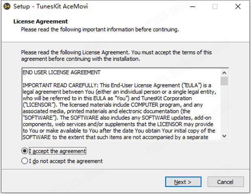The width and height of the screenshot is (251, 194).
Task: Click the license scrollbar thumb
Action: tap(225, 81)
